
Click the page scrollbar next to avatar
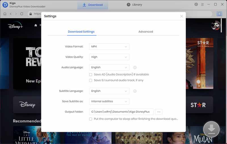(x=221, y=25)
